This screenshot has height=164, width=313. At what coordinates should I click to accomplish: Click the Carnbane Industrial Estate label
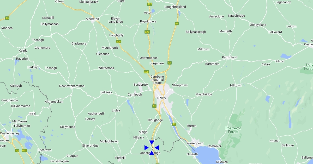tap(157, 80)
